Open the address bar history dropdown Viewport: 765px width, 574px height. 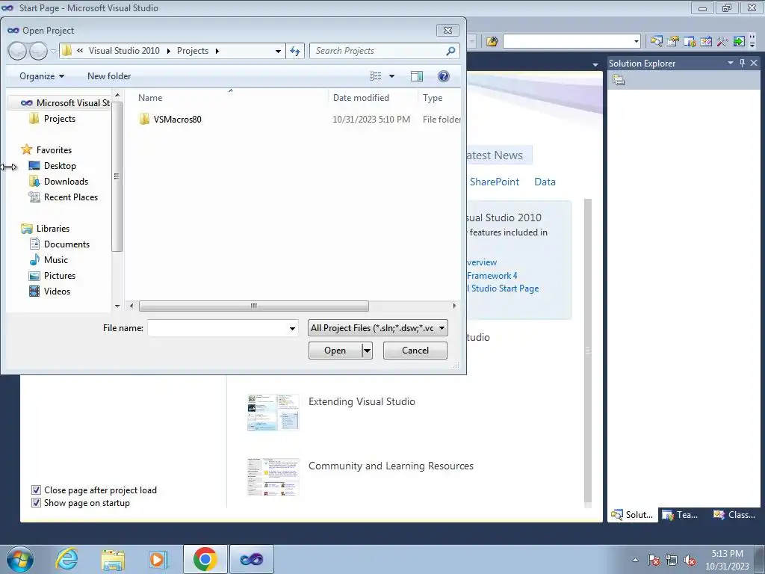click(x=278, y=51)
